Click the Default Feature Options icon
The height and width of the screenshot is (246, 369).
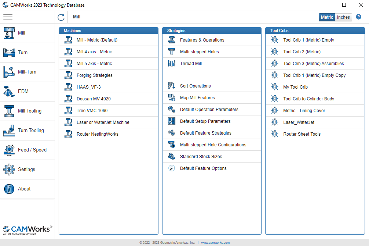[172, 168]
